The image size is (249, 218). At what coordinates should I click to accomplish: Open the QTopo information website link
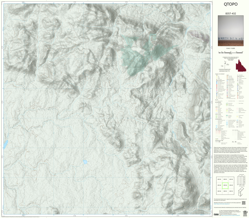click(222, 204)
